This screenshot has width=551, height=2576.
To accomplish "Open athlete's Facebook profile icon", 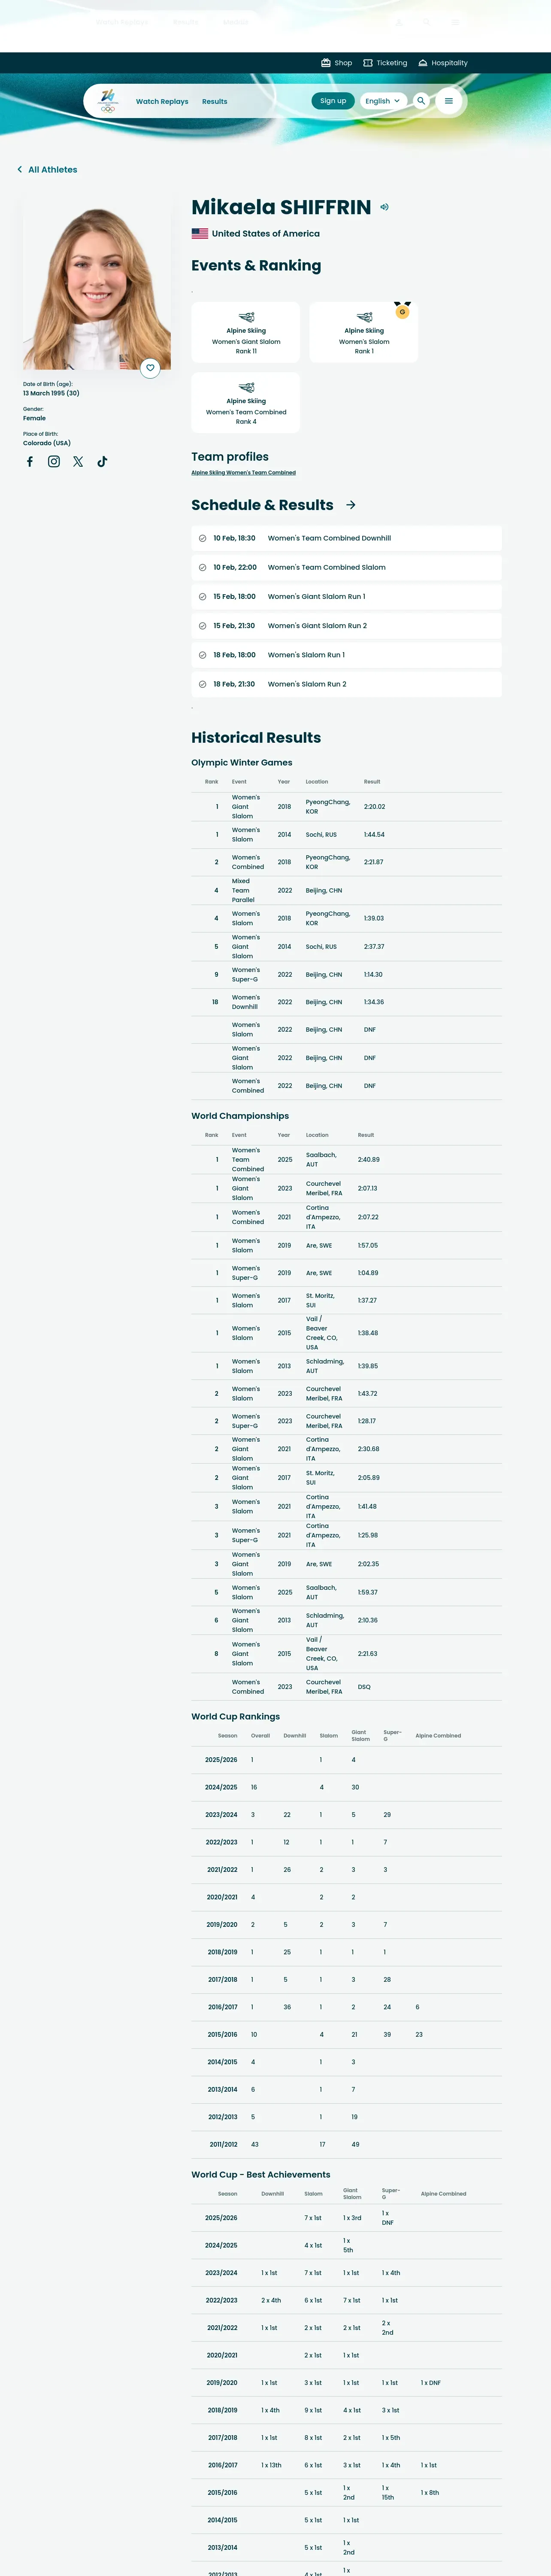I will (x=30, y=462).
